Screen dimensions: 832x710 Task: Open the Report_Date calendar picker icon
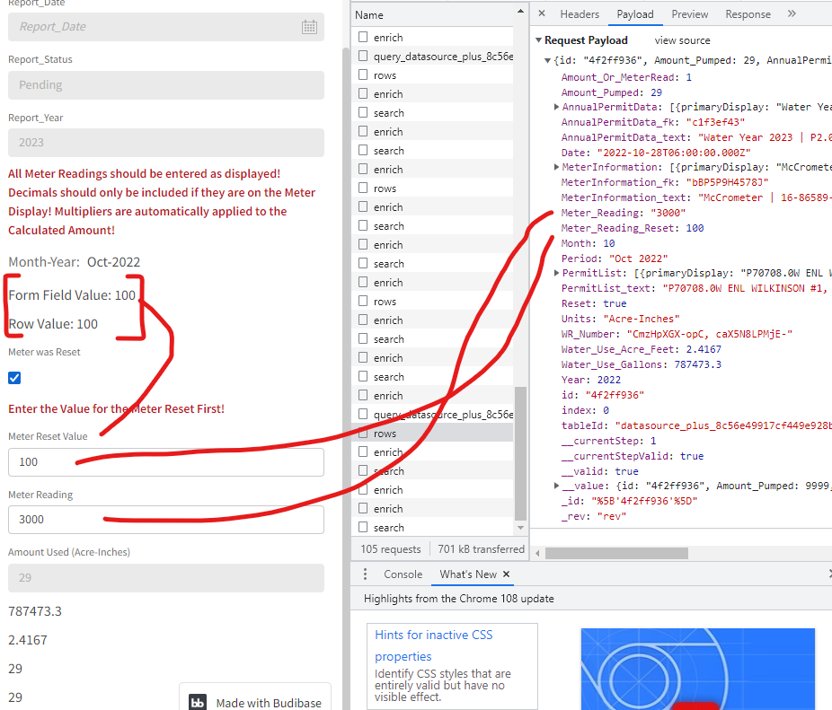(x=309, y=27)
